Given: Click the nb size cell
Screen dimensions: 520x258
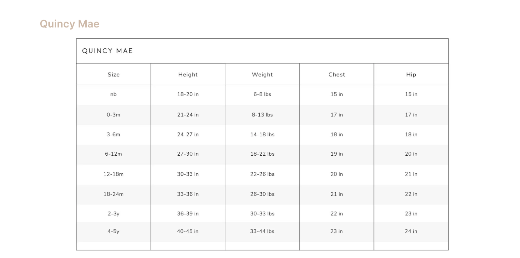Looking at the screenshot, I should tap(113, 95).
